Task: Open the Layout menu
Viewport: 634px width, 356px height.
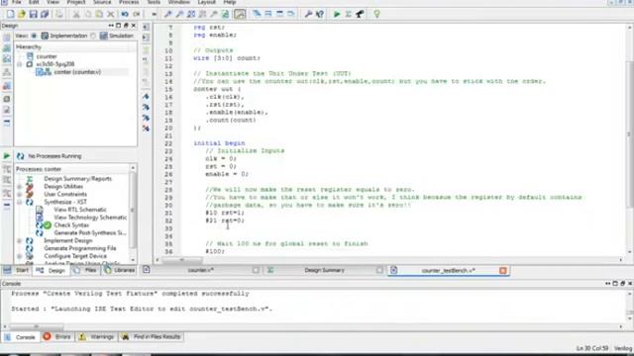Action: pyautogui.click(x=206, y=2)
